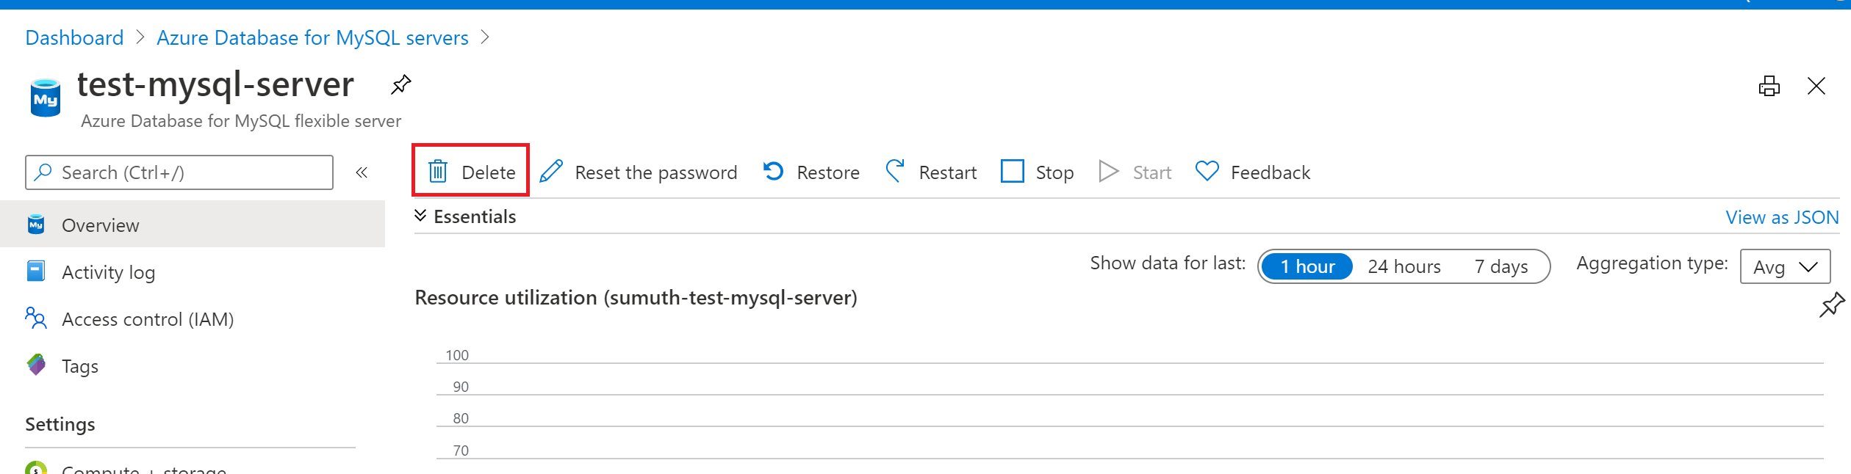The width and height of the screenshot is (1851, 474).
Task: Open the Aggregation type dropdown
Action: pos(1785,266)
